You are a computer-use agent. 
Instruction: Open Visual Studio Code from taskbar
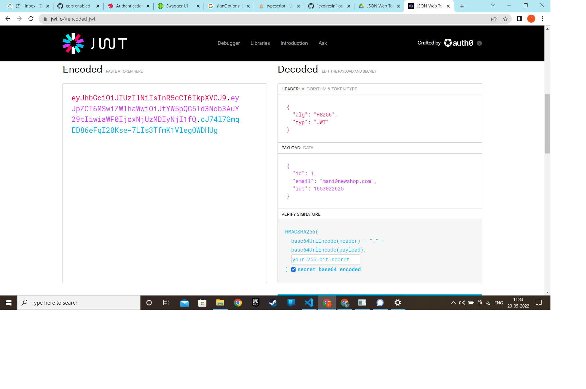[309, 303]
